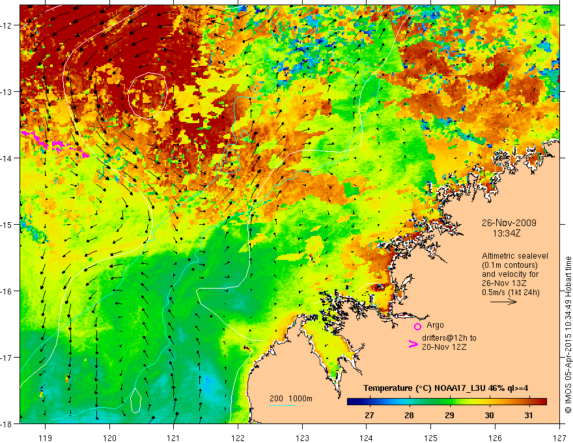Click the dark red 31°C end of colorbar
Image resolution: width=573 pixels, height=443 pixels.
point(540,402)
